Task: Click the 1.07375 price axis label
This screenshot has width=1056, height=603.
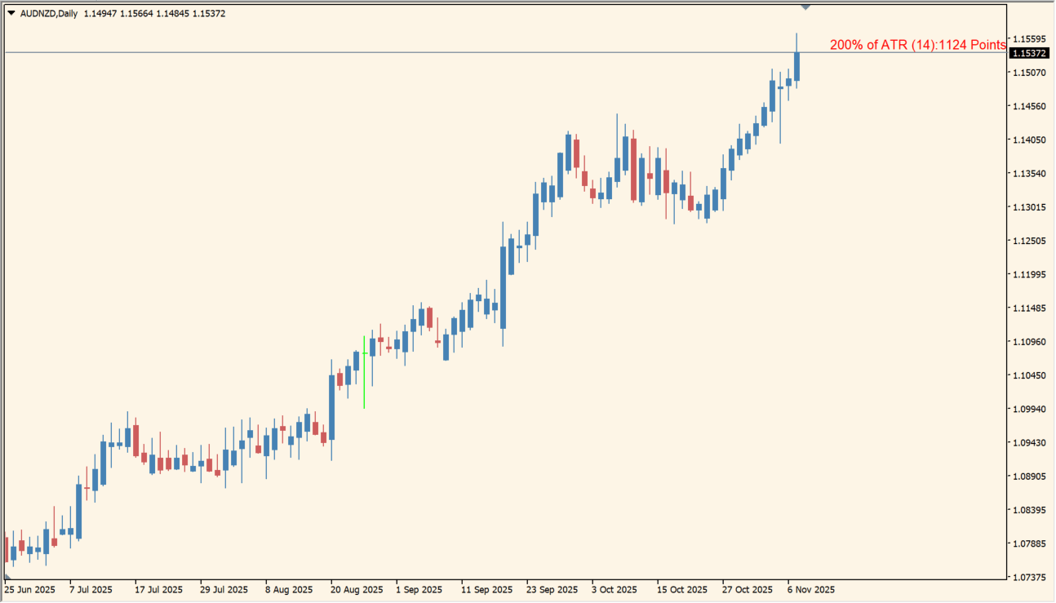Action: click(x=1028, y=578)
